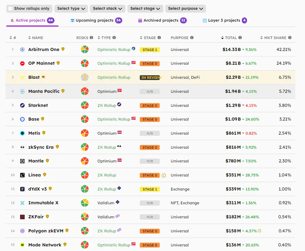
Task: Click the OP stack badge in Base row
Action: (x=133, y=118)
